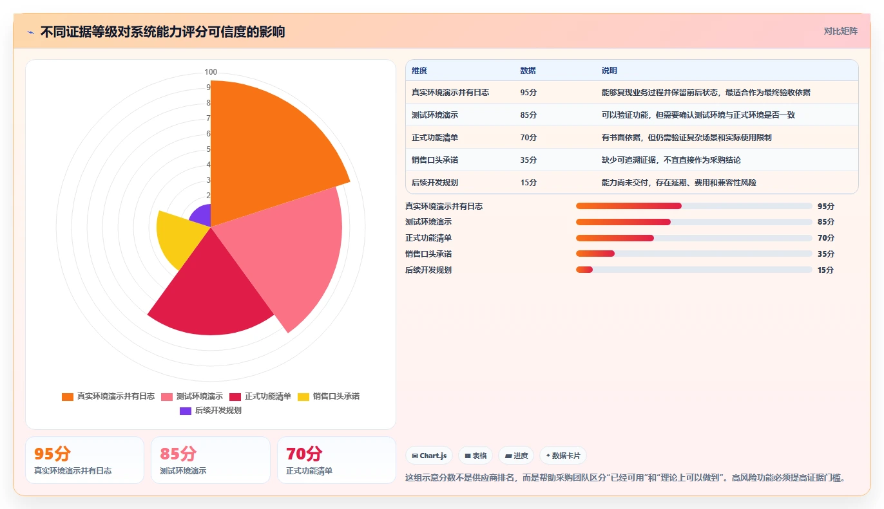Image resolution: width=884 pixels, height=509 pixels.
Task: Click the page title 不同证据等级对系统能力评分可信度的影响
Action: tap(162, 32)
